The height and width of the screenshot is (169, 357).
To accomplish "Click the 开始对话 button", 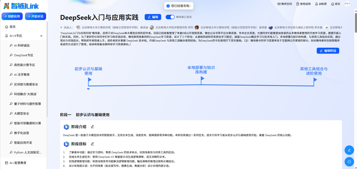I will point(36,16).
